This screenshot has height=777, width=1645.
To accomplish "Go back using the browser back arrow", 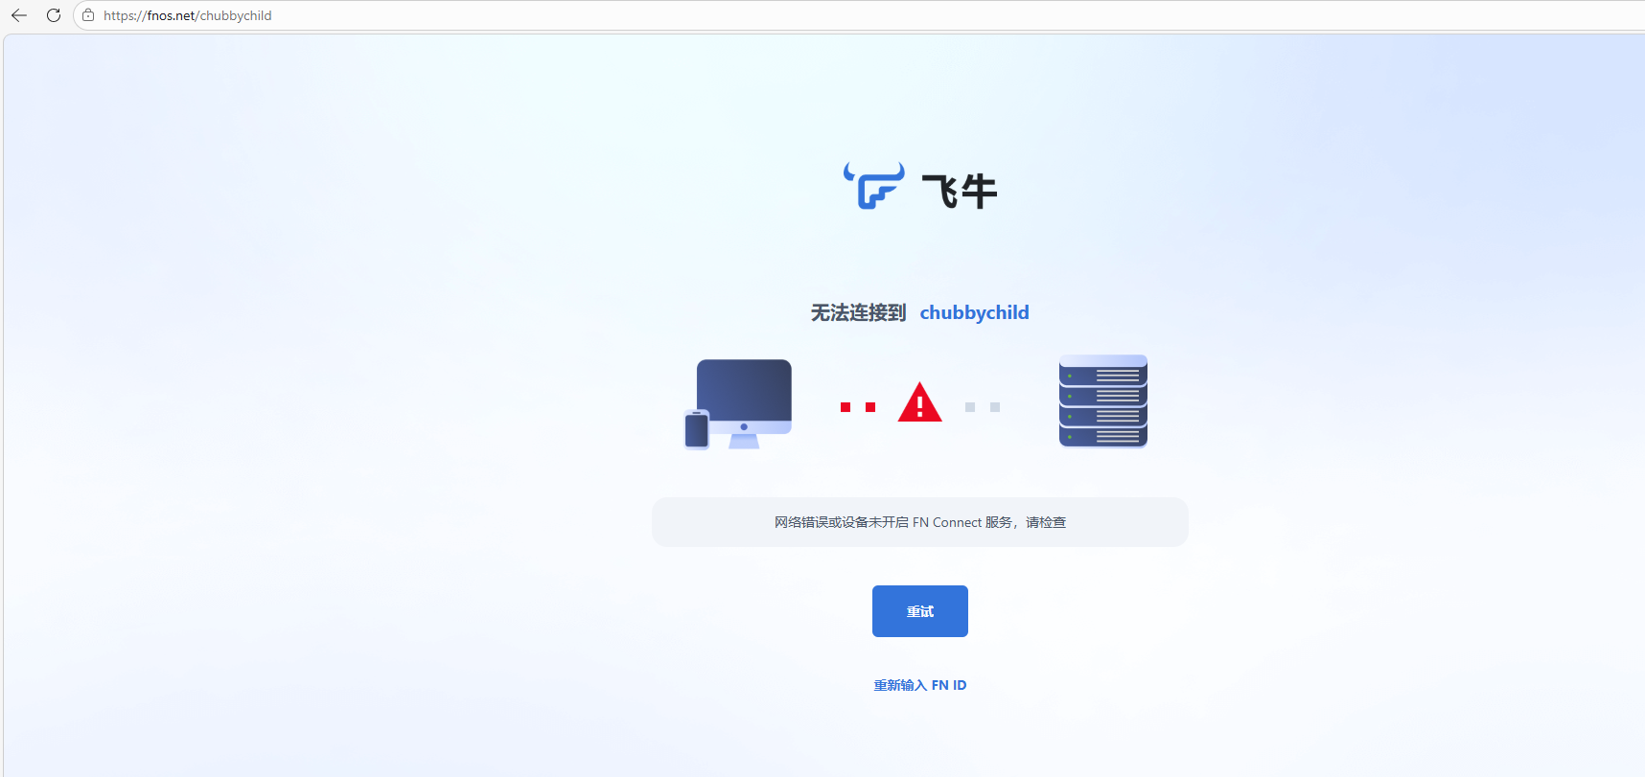I will [x=19, y=15].
